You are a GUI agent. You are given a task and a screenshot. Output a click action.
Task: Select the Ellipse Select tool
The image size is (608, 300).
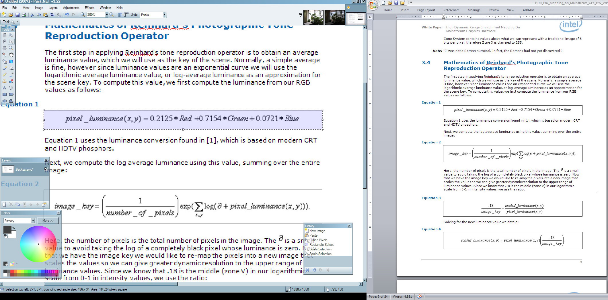tap(4, 48)
